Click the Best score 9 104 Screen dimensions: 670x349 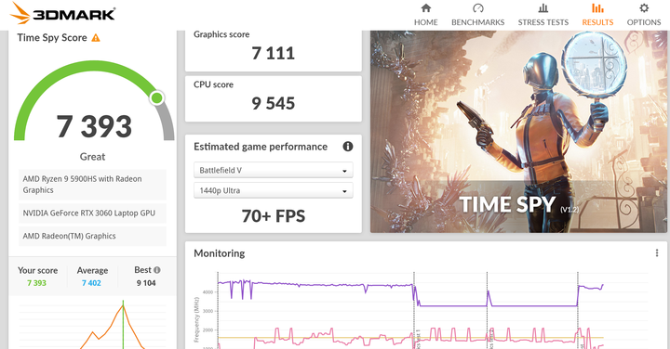[x=146, y=283]
